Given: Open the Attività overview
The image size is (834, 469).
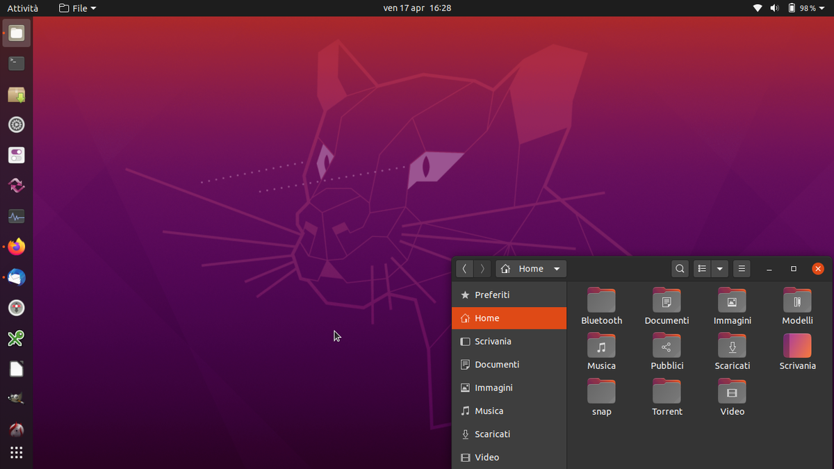Looking at the screenshot, I should click(x=23, y=8).
